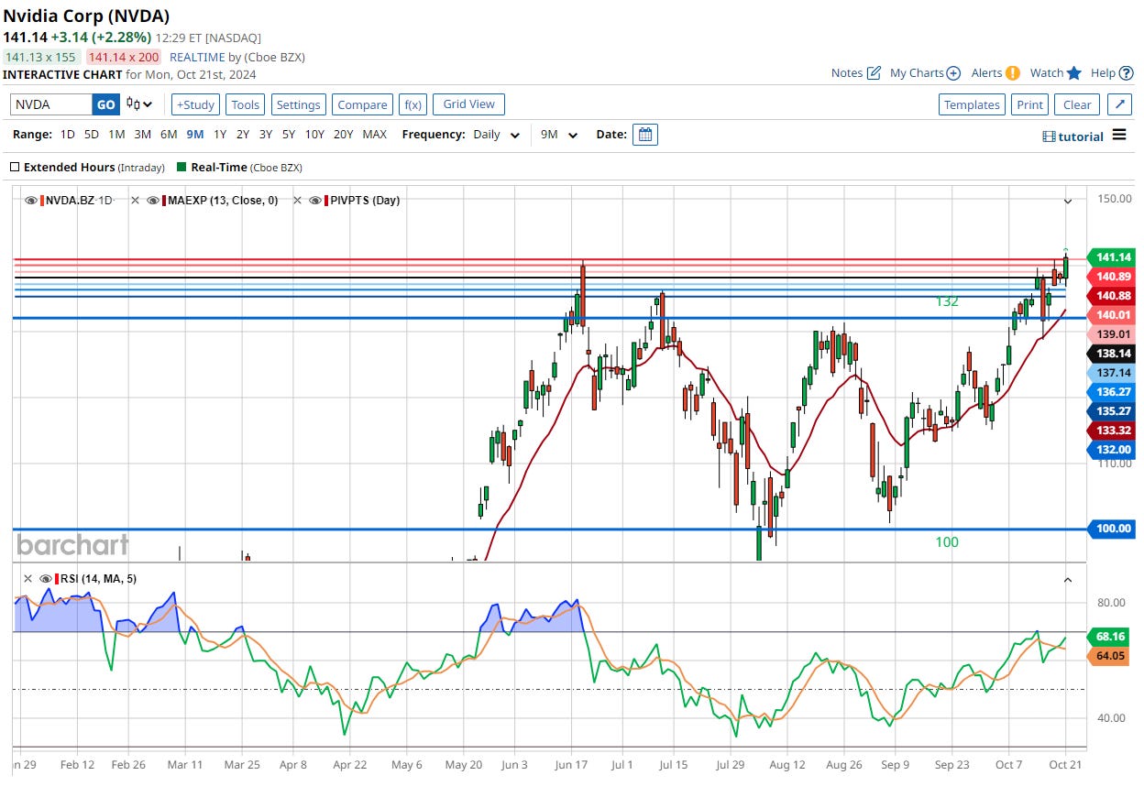Select the 6M range

[x=169, y=135]
